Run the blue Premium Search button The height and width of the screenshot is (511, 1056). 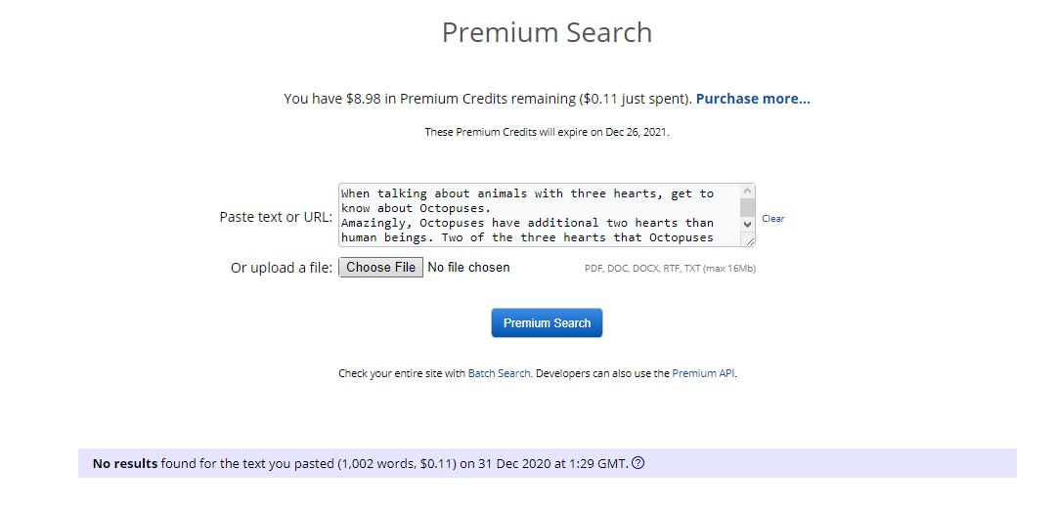coord(547,323)
